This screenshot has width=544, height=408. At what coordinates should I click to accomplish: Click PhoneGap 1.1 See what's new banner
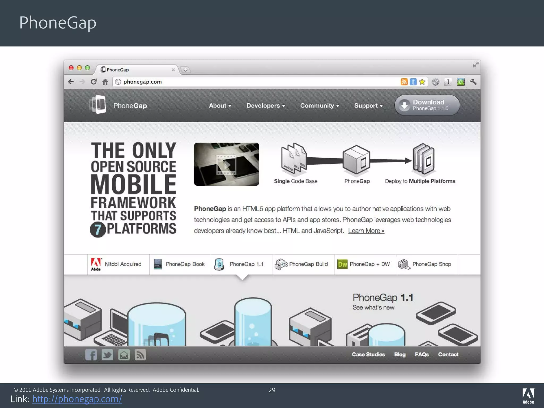click(x=383, y=301)
